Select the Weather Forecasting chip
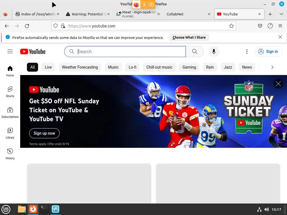The height and width of the screenshot is (215, 287). (x=80, y=67)
